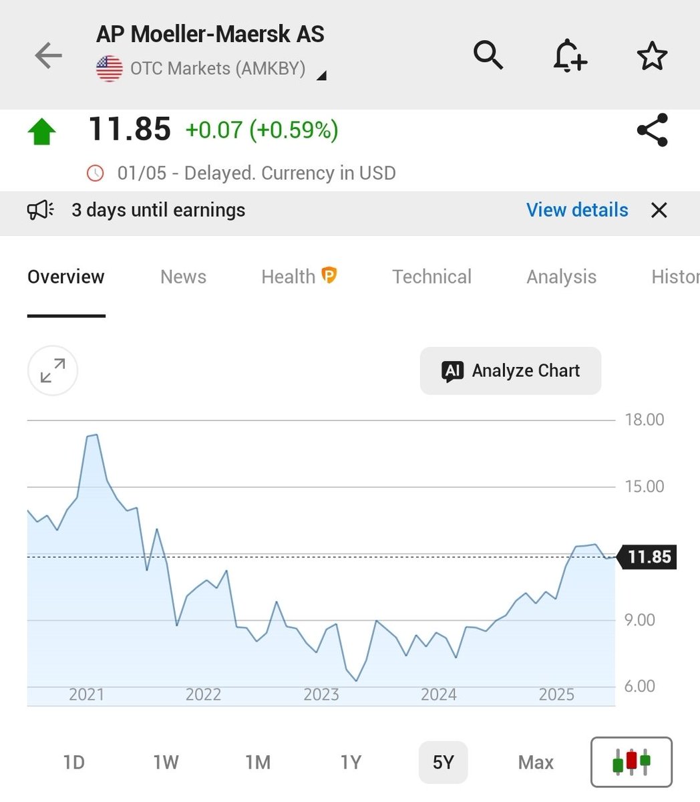Switch to the News tab

tap(183, 277)
